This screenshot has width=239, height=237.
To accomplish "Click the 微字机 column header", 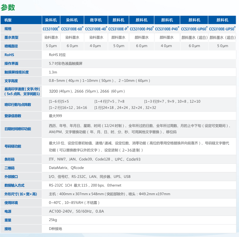I will coord(96,20).
